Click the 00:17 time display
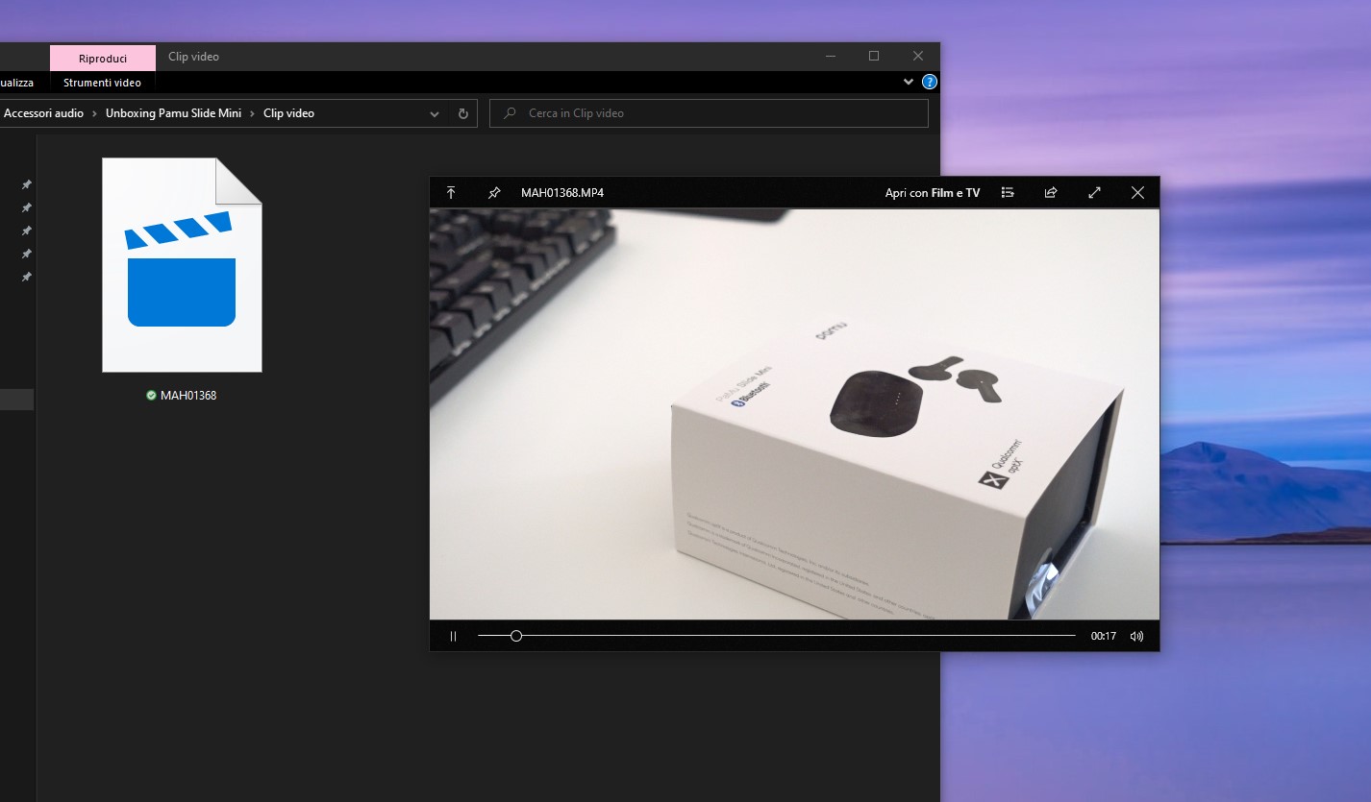Image resolution: width=1371 pixels, height=802 pixels. pyautogui.click(x=1103, y=636)
